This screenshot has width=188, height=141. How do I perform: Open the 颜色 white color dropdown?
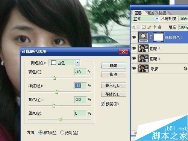pyautogui.click(x=77, y=63)
